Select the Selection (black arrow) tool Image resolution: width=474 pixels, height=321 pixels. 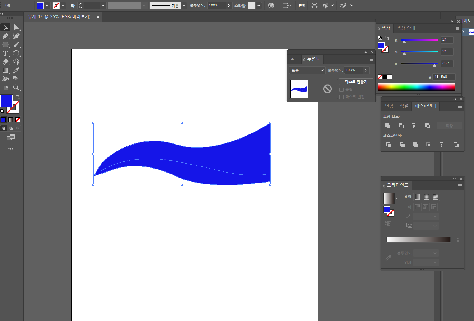pyautogui.click(x=5, y=27)
